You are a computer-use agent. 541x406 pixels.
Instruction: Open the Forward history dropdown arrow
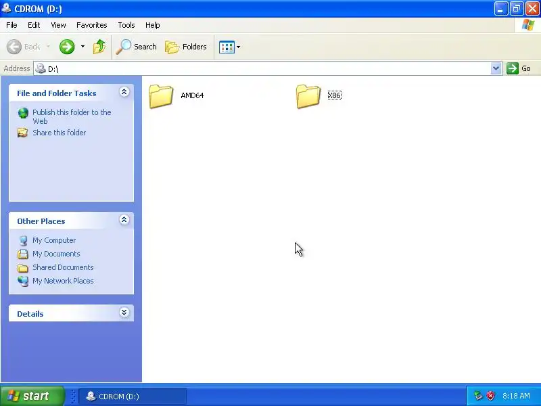(83, 47)
